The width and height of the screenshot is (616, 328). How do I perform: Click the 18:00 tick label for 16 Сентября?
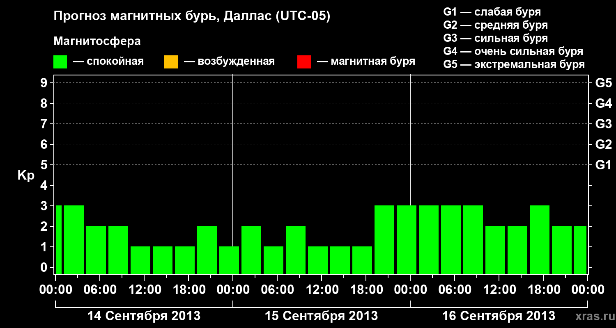[544, 290]
